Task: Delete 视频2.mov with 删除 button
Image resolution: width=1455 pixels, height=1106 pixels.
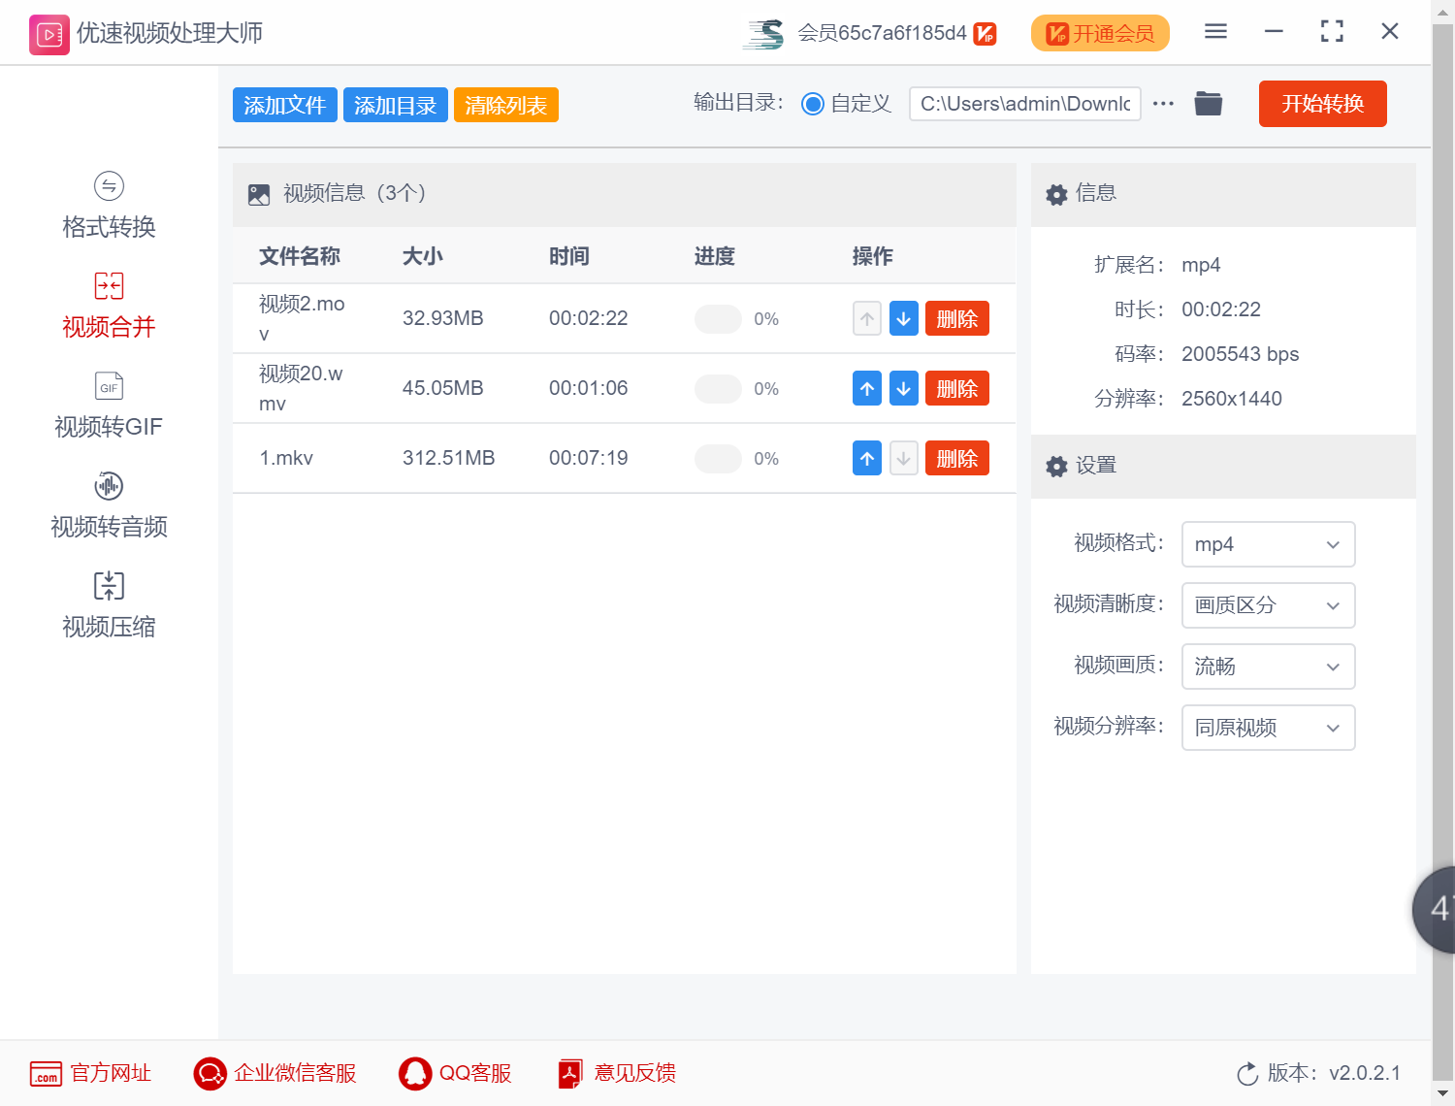Action: (957, 318)
